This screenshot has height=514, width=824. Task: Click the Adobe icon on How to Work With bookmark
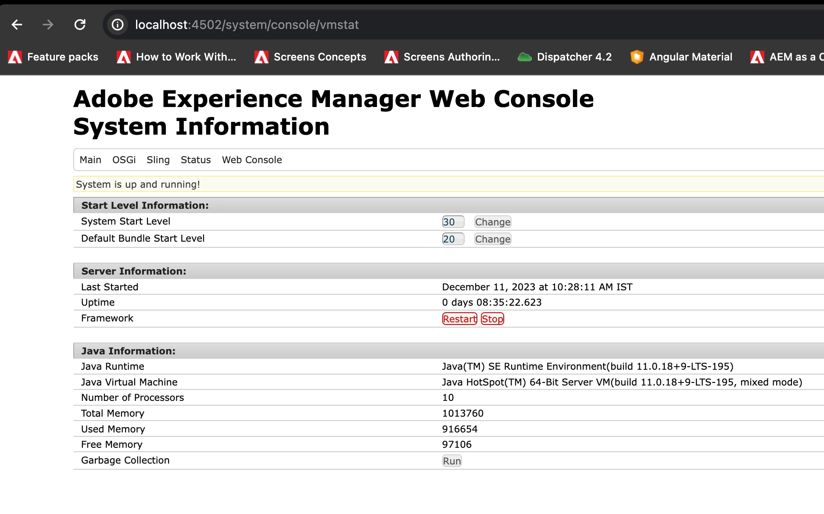[x=124, y=57]
